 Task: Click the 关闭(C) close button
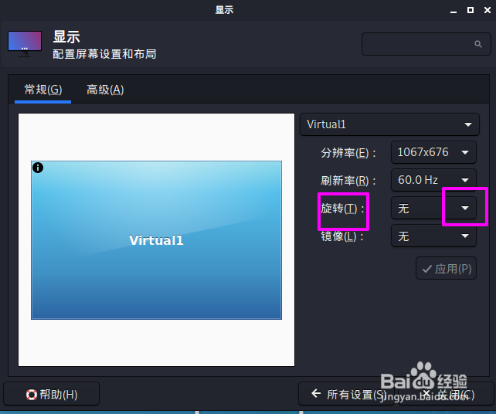(x=446, y=394)
